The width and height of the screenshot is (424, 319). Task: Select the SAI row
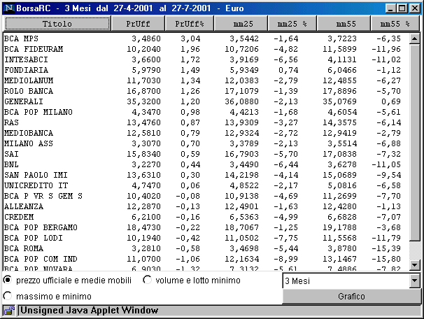click(x=206, y=154)
